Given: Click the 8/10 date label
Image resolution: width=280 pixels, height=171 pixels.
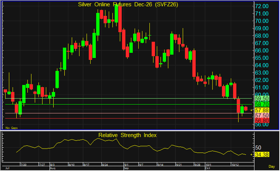Looking at the screenshot, I should [72, 164].
